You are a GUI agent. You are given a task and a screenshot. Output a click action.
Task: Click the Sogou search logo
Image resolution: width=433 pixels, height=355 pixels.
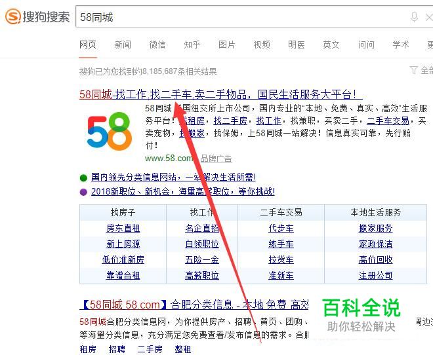(37, 16)
